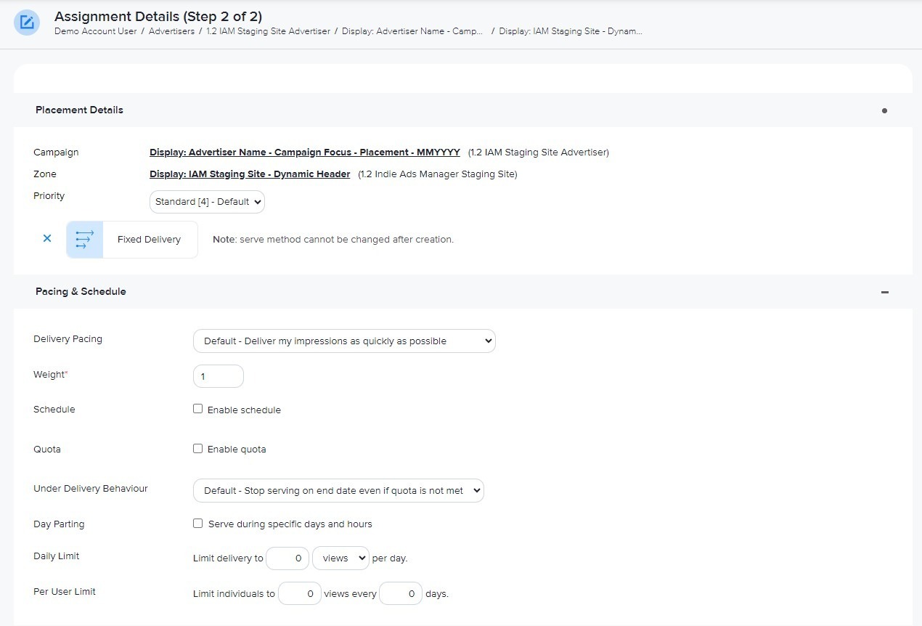The image size is (922, 626).
Task: Toggle the Placement Details section dot
Action: click(884, 111)
